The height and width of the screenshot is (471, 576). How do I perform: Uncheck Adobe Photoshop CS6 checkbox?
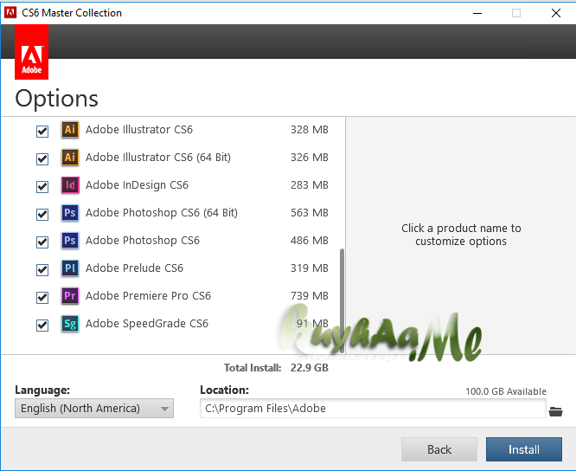point(42,242)
